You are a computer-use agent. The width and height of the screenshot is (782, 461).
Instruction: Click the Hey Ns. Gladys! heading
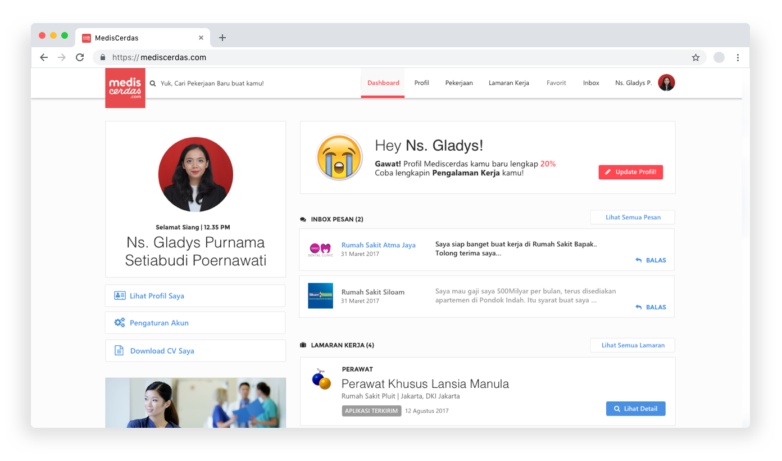429,146
